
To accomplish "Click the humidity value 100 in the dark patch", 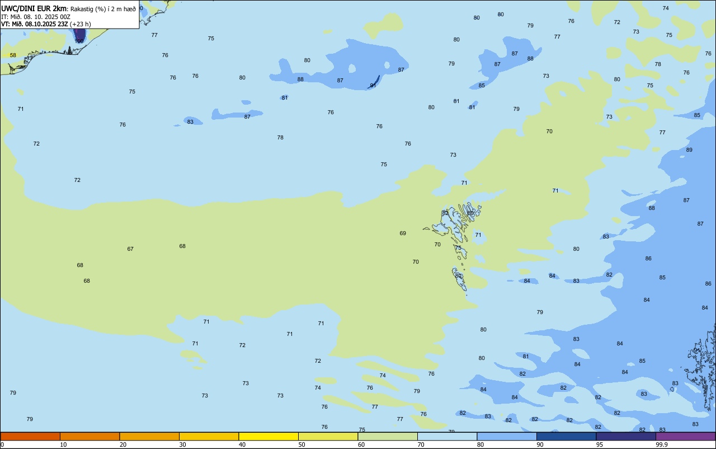I will [x=79, y=41].
